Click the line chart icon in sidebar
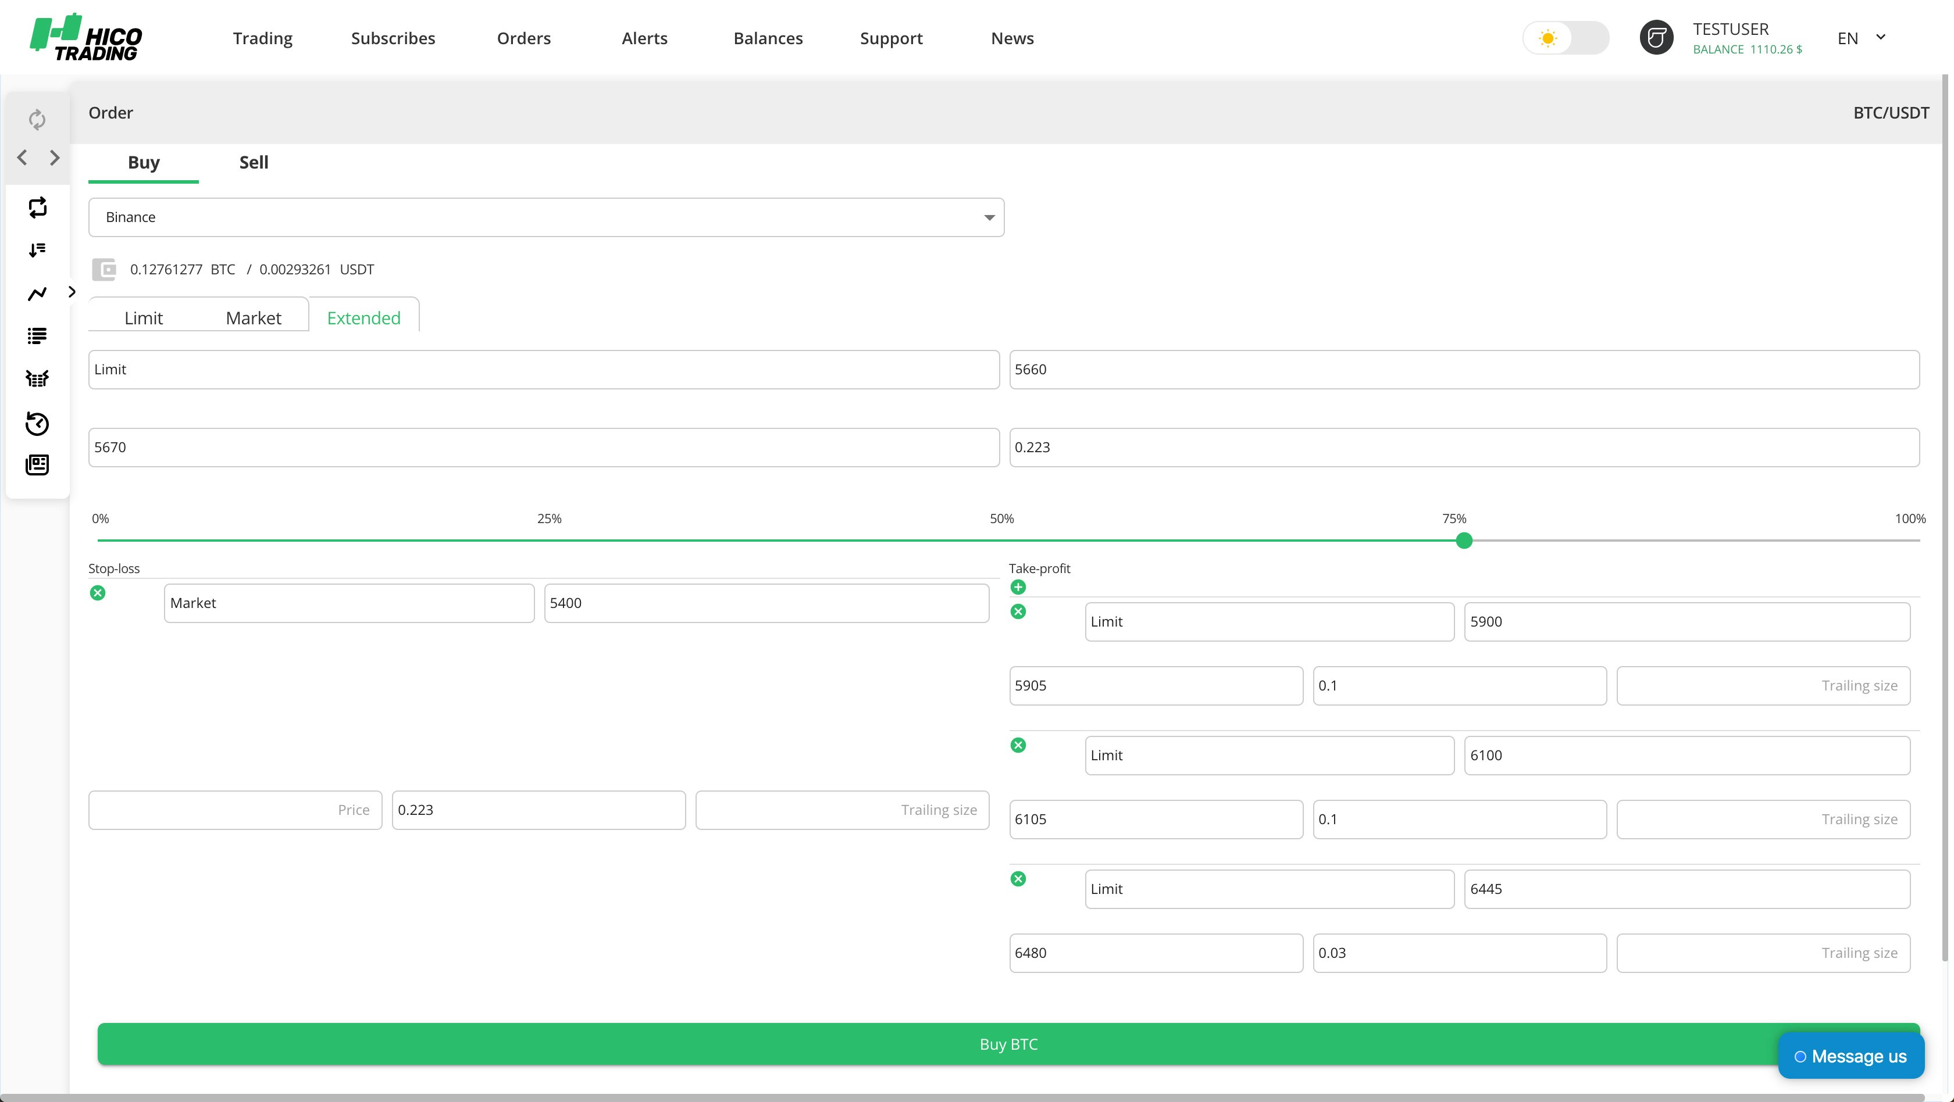 click(x=37, y=294)
